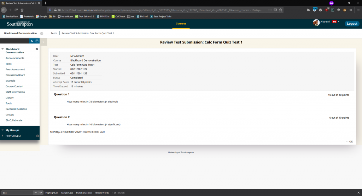Expand the Peer Group 3 tree item
362x196 pixels.
(x=2, y=136)
